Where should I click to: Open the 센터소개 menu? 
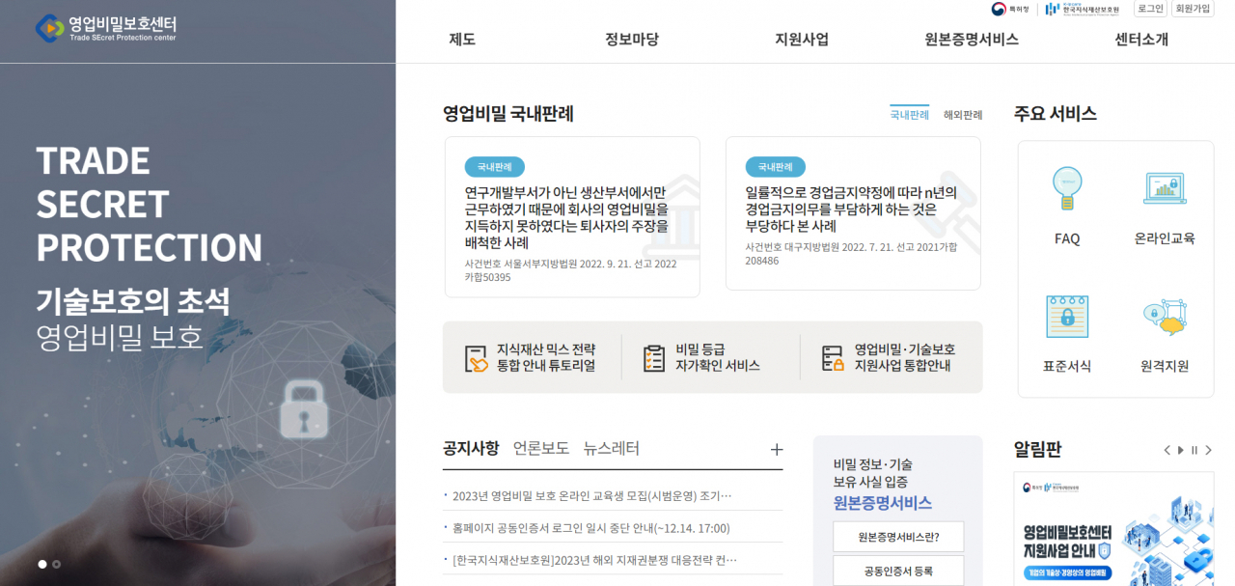[x=1141, y=40]
